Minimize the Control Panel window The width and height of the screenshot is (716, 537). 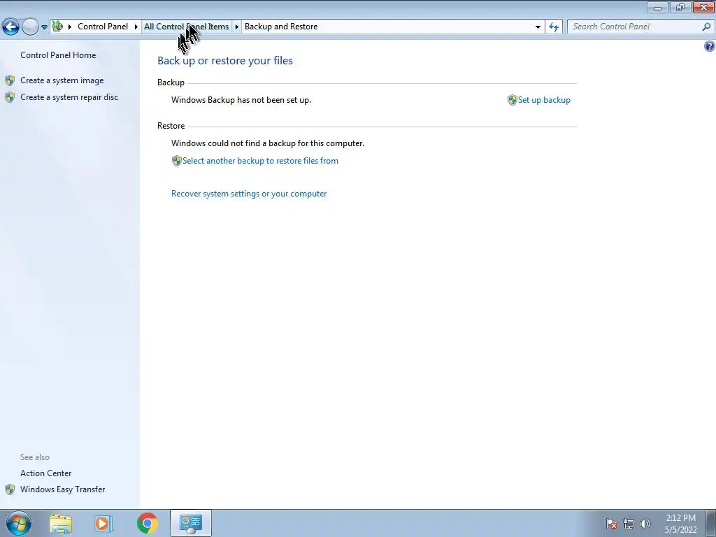[657, 7]
